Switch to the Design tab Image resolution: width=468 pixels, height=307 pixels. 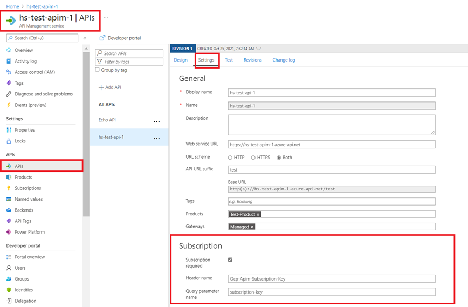point(181,60)
